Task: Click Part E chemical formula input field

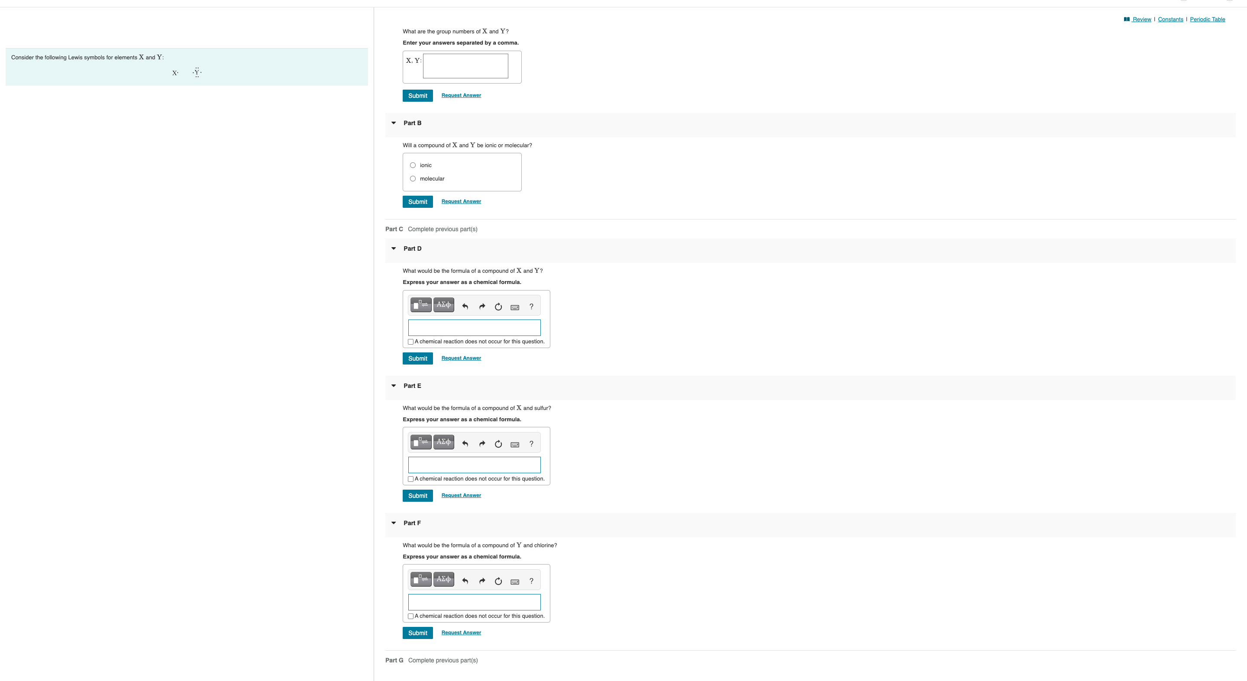Action: tap(474, 465)
